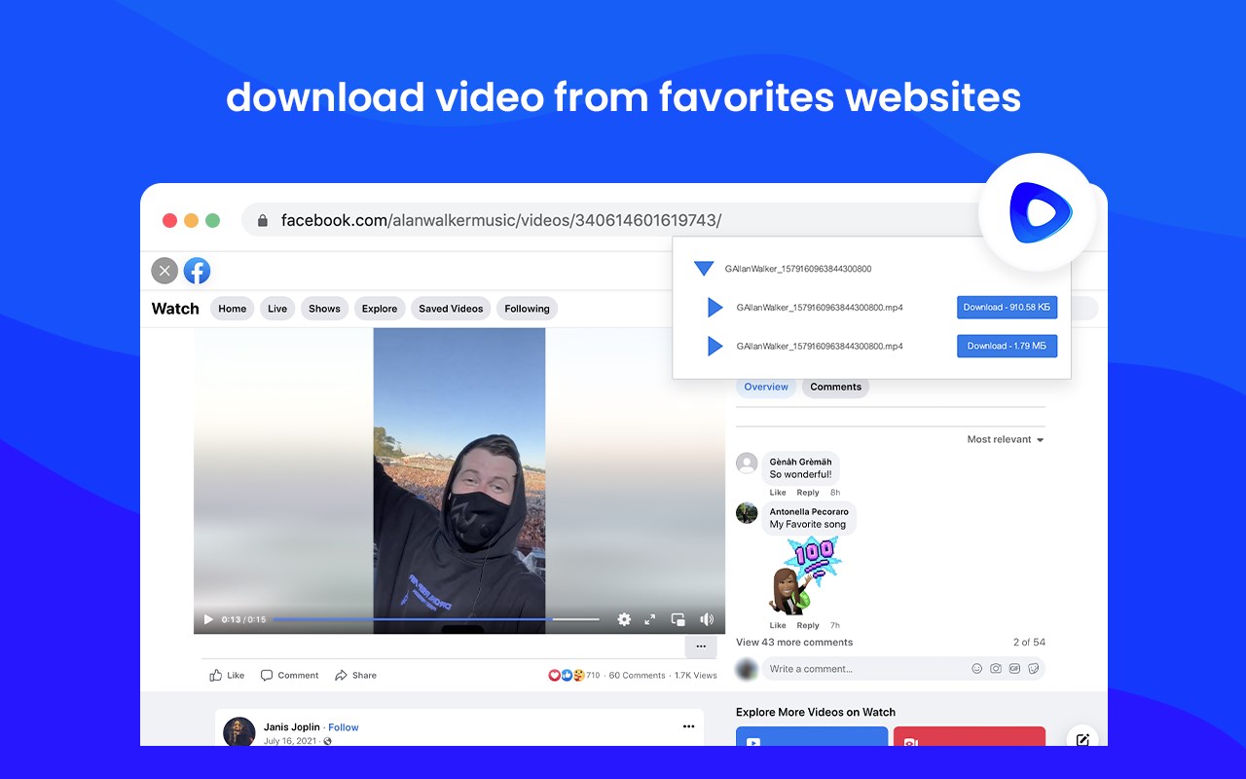The height and width of the screenshot is (779, 1246).
Task: Attach a photo with camera icon
Action: (x=996, y=669)
